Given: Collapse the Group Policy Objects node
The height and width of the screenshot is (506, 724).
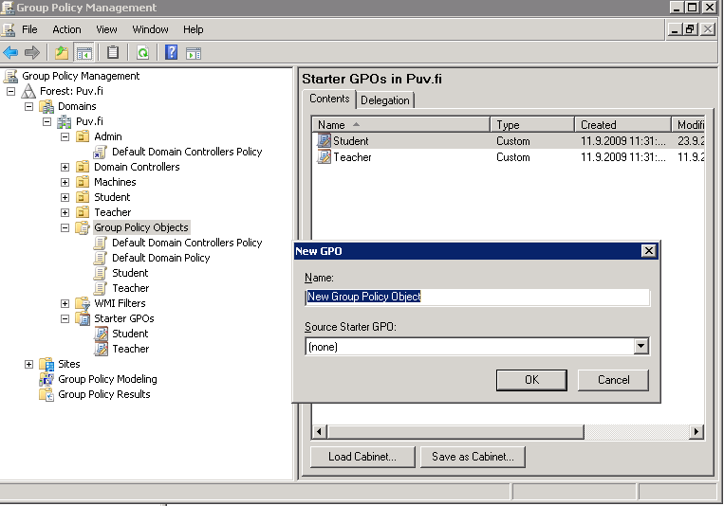Looking at the screenshot, I should (65, 227).
